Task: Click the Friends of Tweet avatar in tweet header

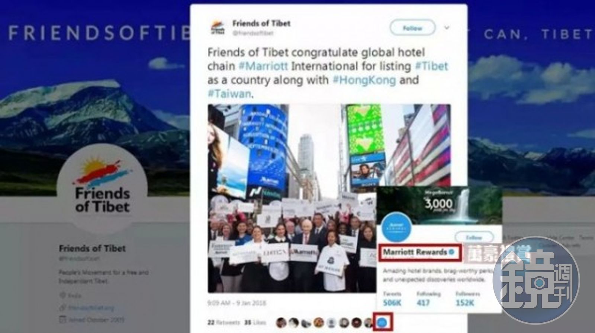Action: point(218,28)
